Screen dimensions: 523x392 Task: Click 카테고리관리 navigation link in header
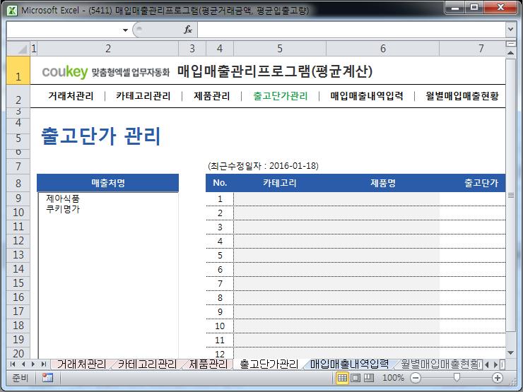[143, 96]
